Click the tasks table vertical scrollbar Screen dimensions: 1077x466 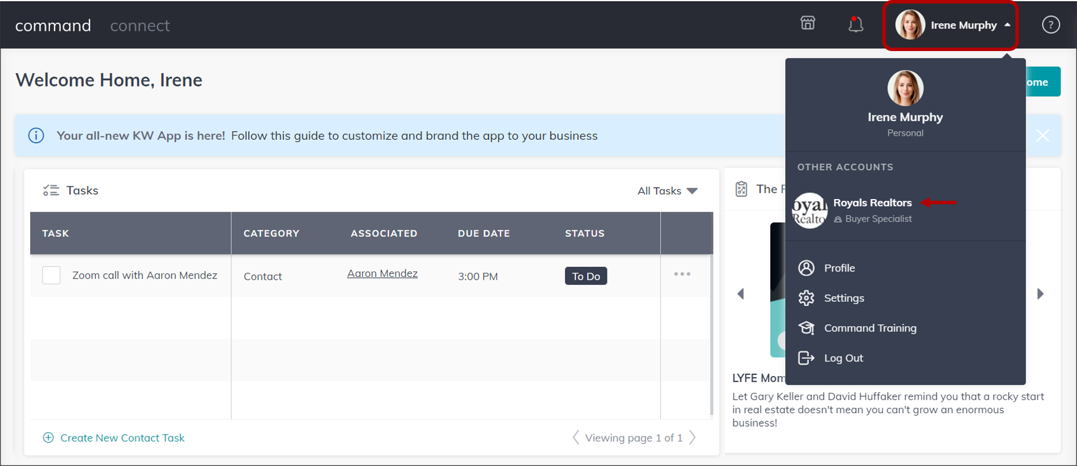(711, 335)
